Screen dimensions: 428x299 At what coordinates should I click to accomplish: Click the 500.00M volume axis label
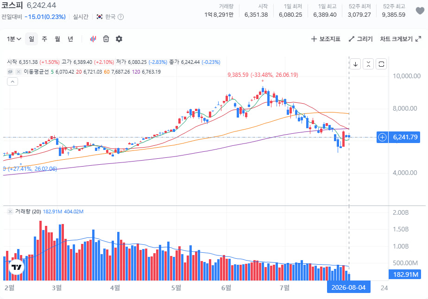click(x=405, y=263)
